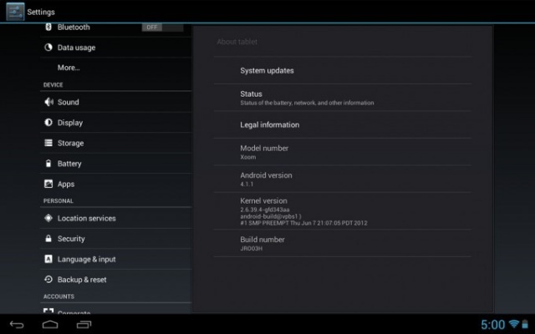The image size is (535, 334).
Task: Open Data usage settings
Action: 76,48
